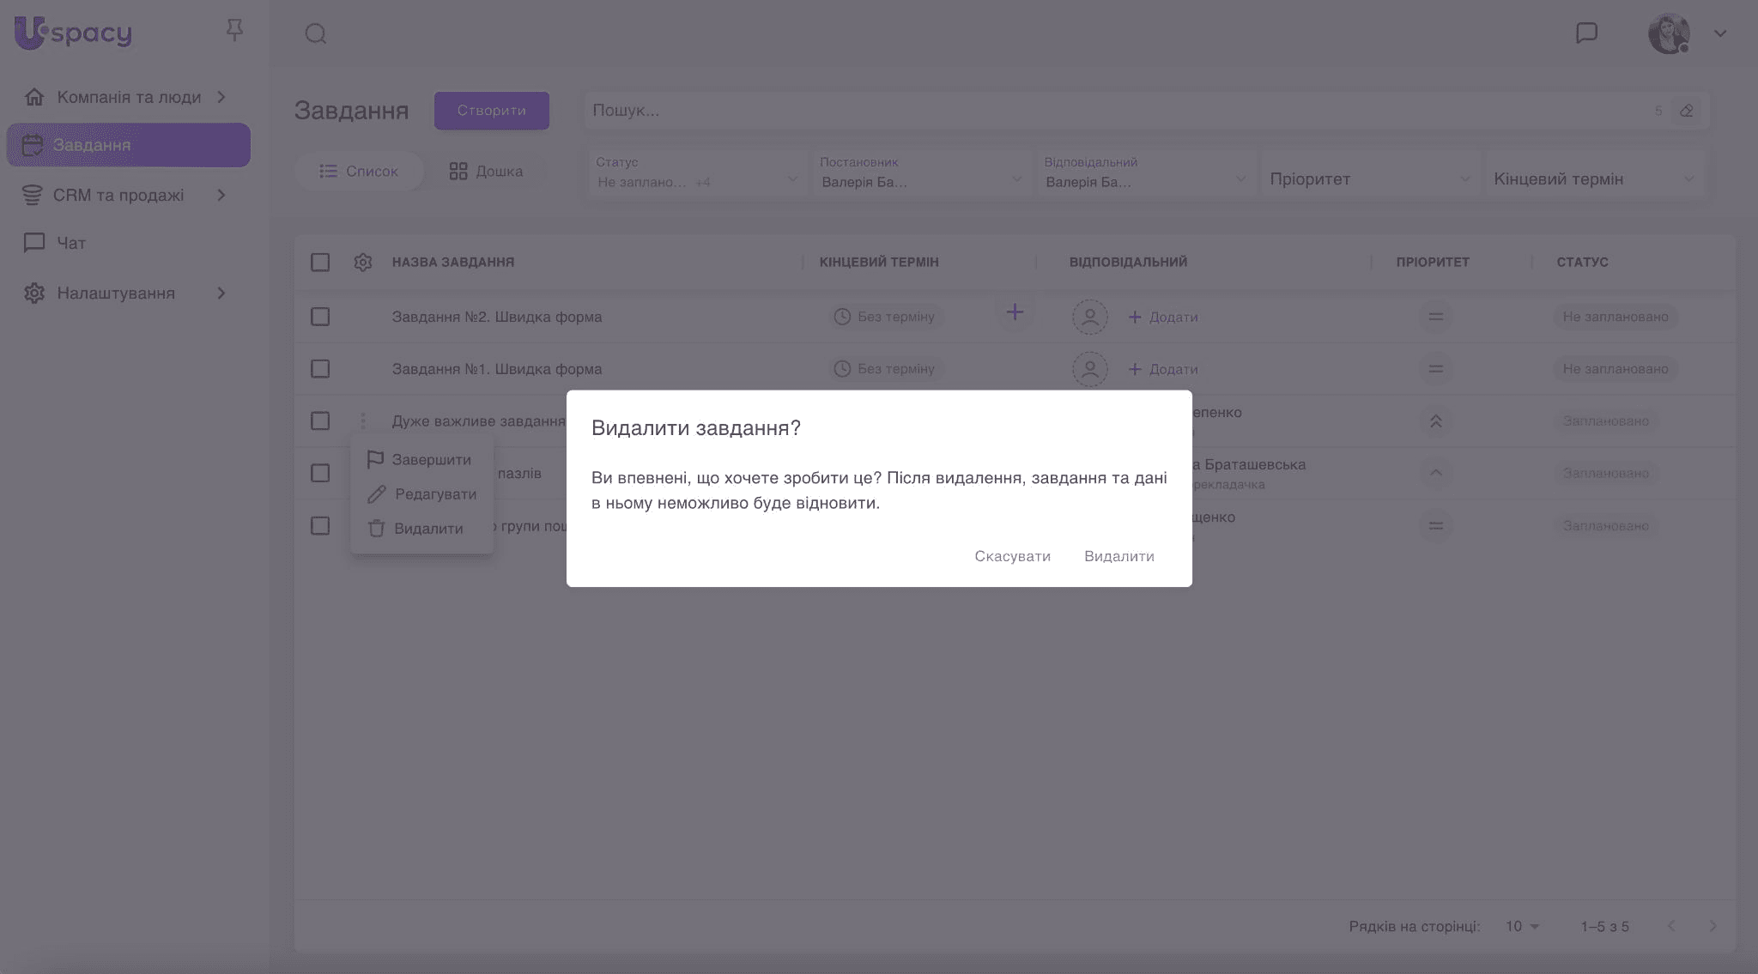
Task: Check the Завдання №2 row checkbox
Action: point(320,317)
